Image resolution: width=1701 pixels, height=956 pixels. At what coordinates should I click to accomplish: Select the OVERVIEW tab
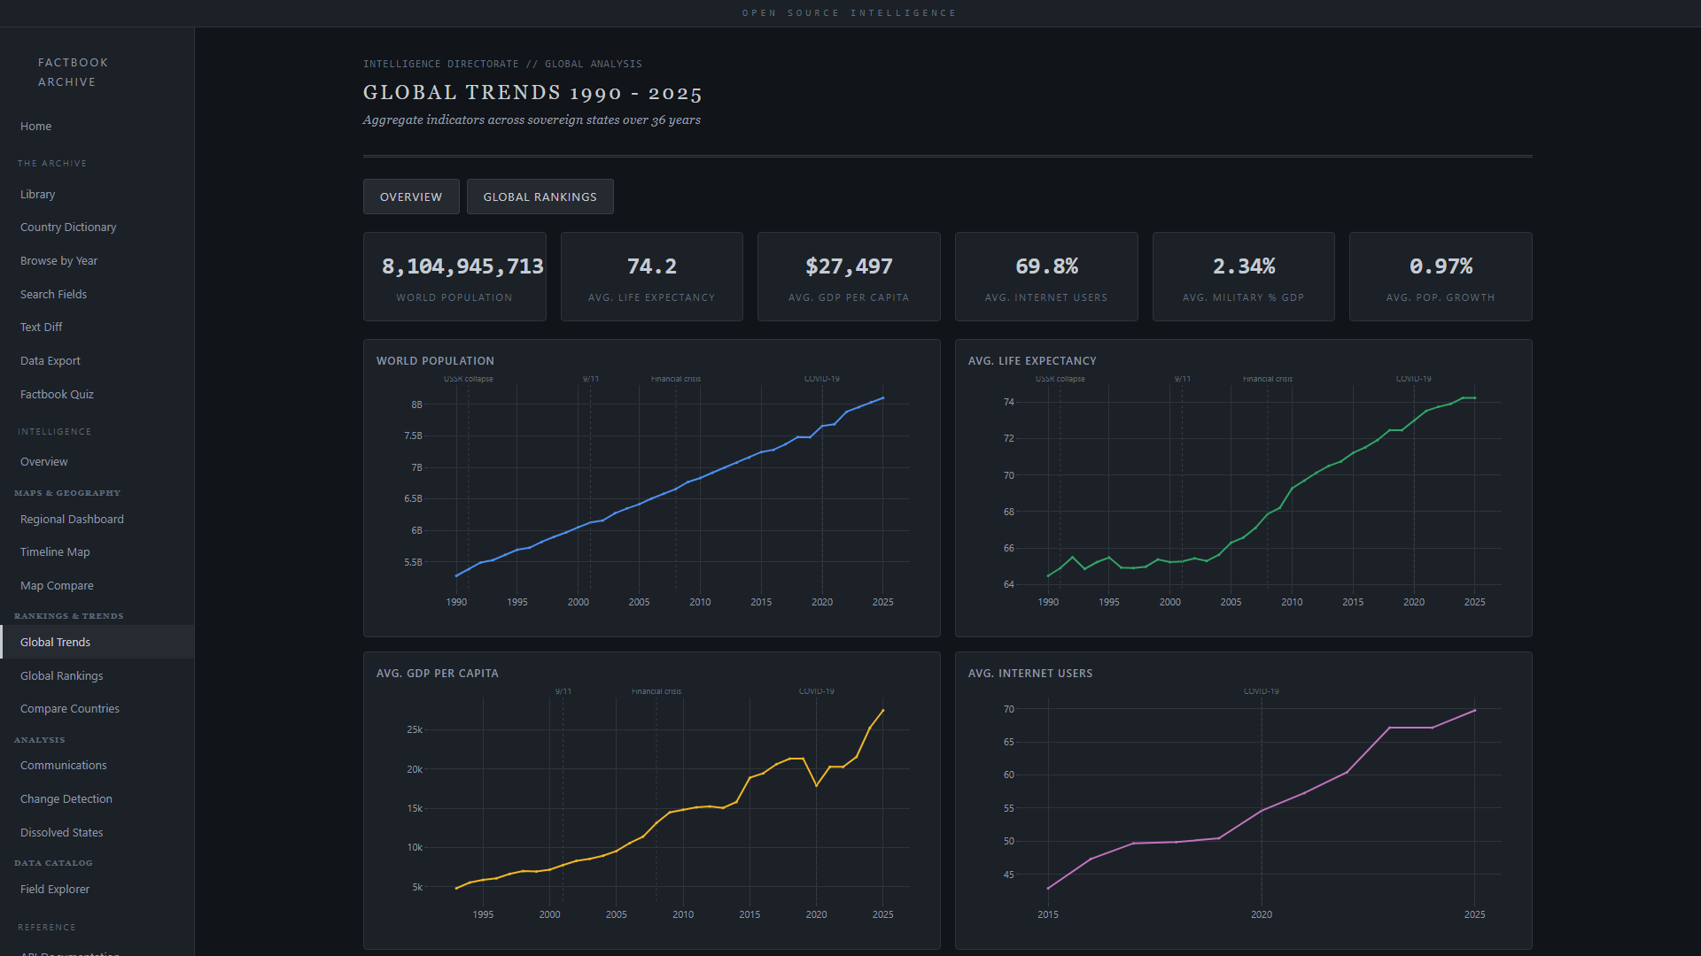410,197
